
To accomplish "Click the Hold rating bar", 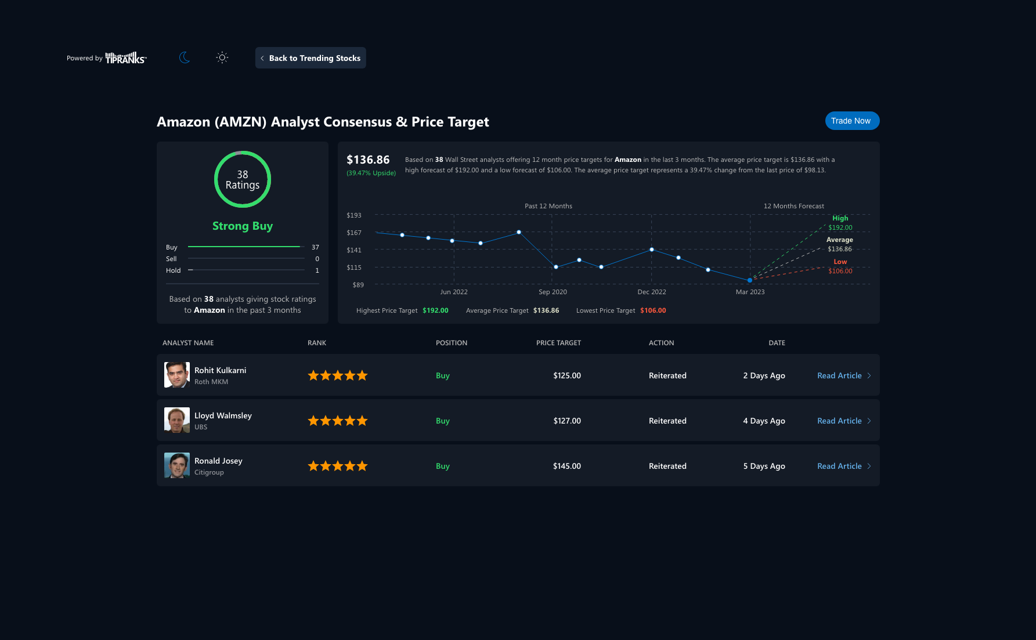I will coord(246,270).
